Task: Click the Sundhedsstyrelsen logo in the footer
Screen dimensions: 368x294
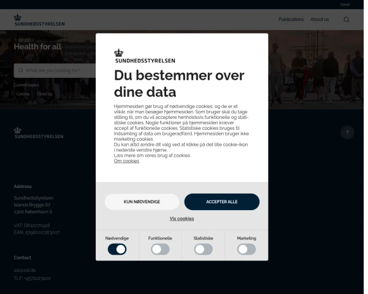Action: click(x=39, y=133)
